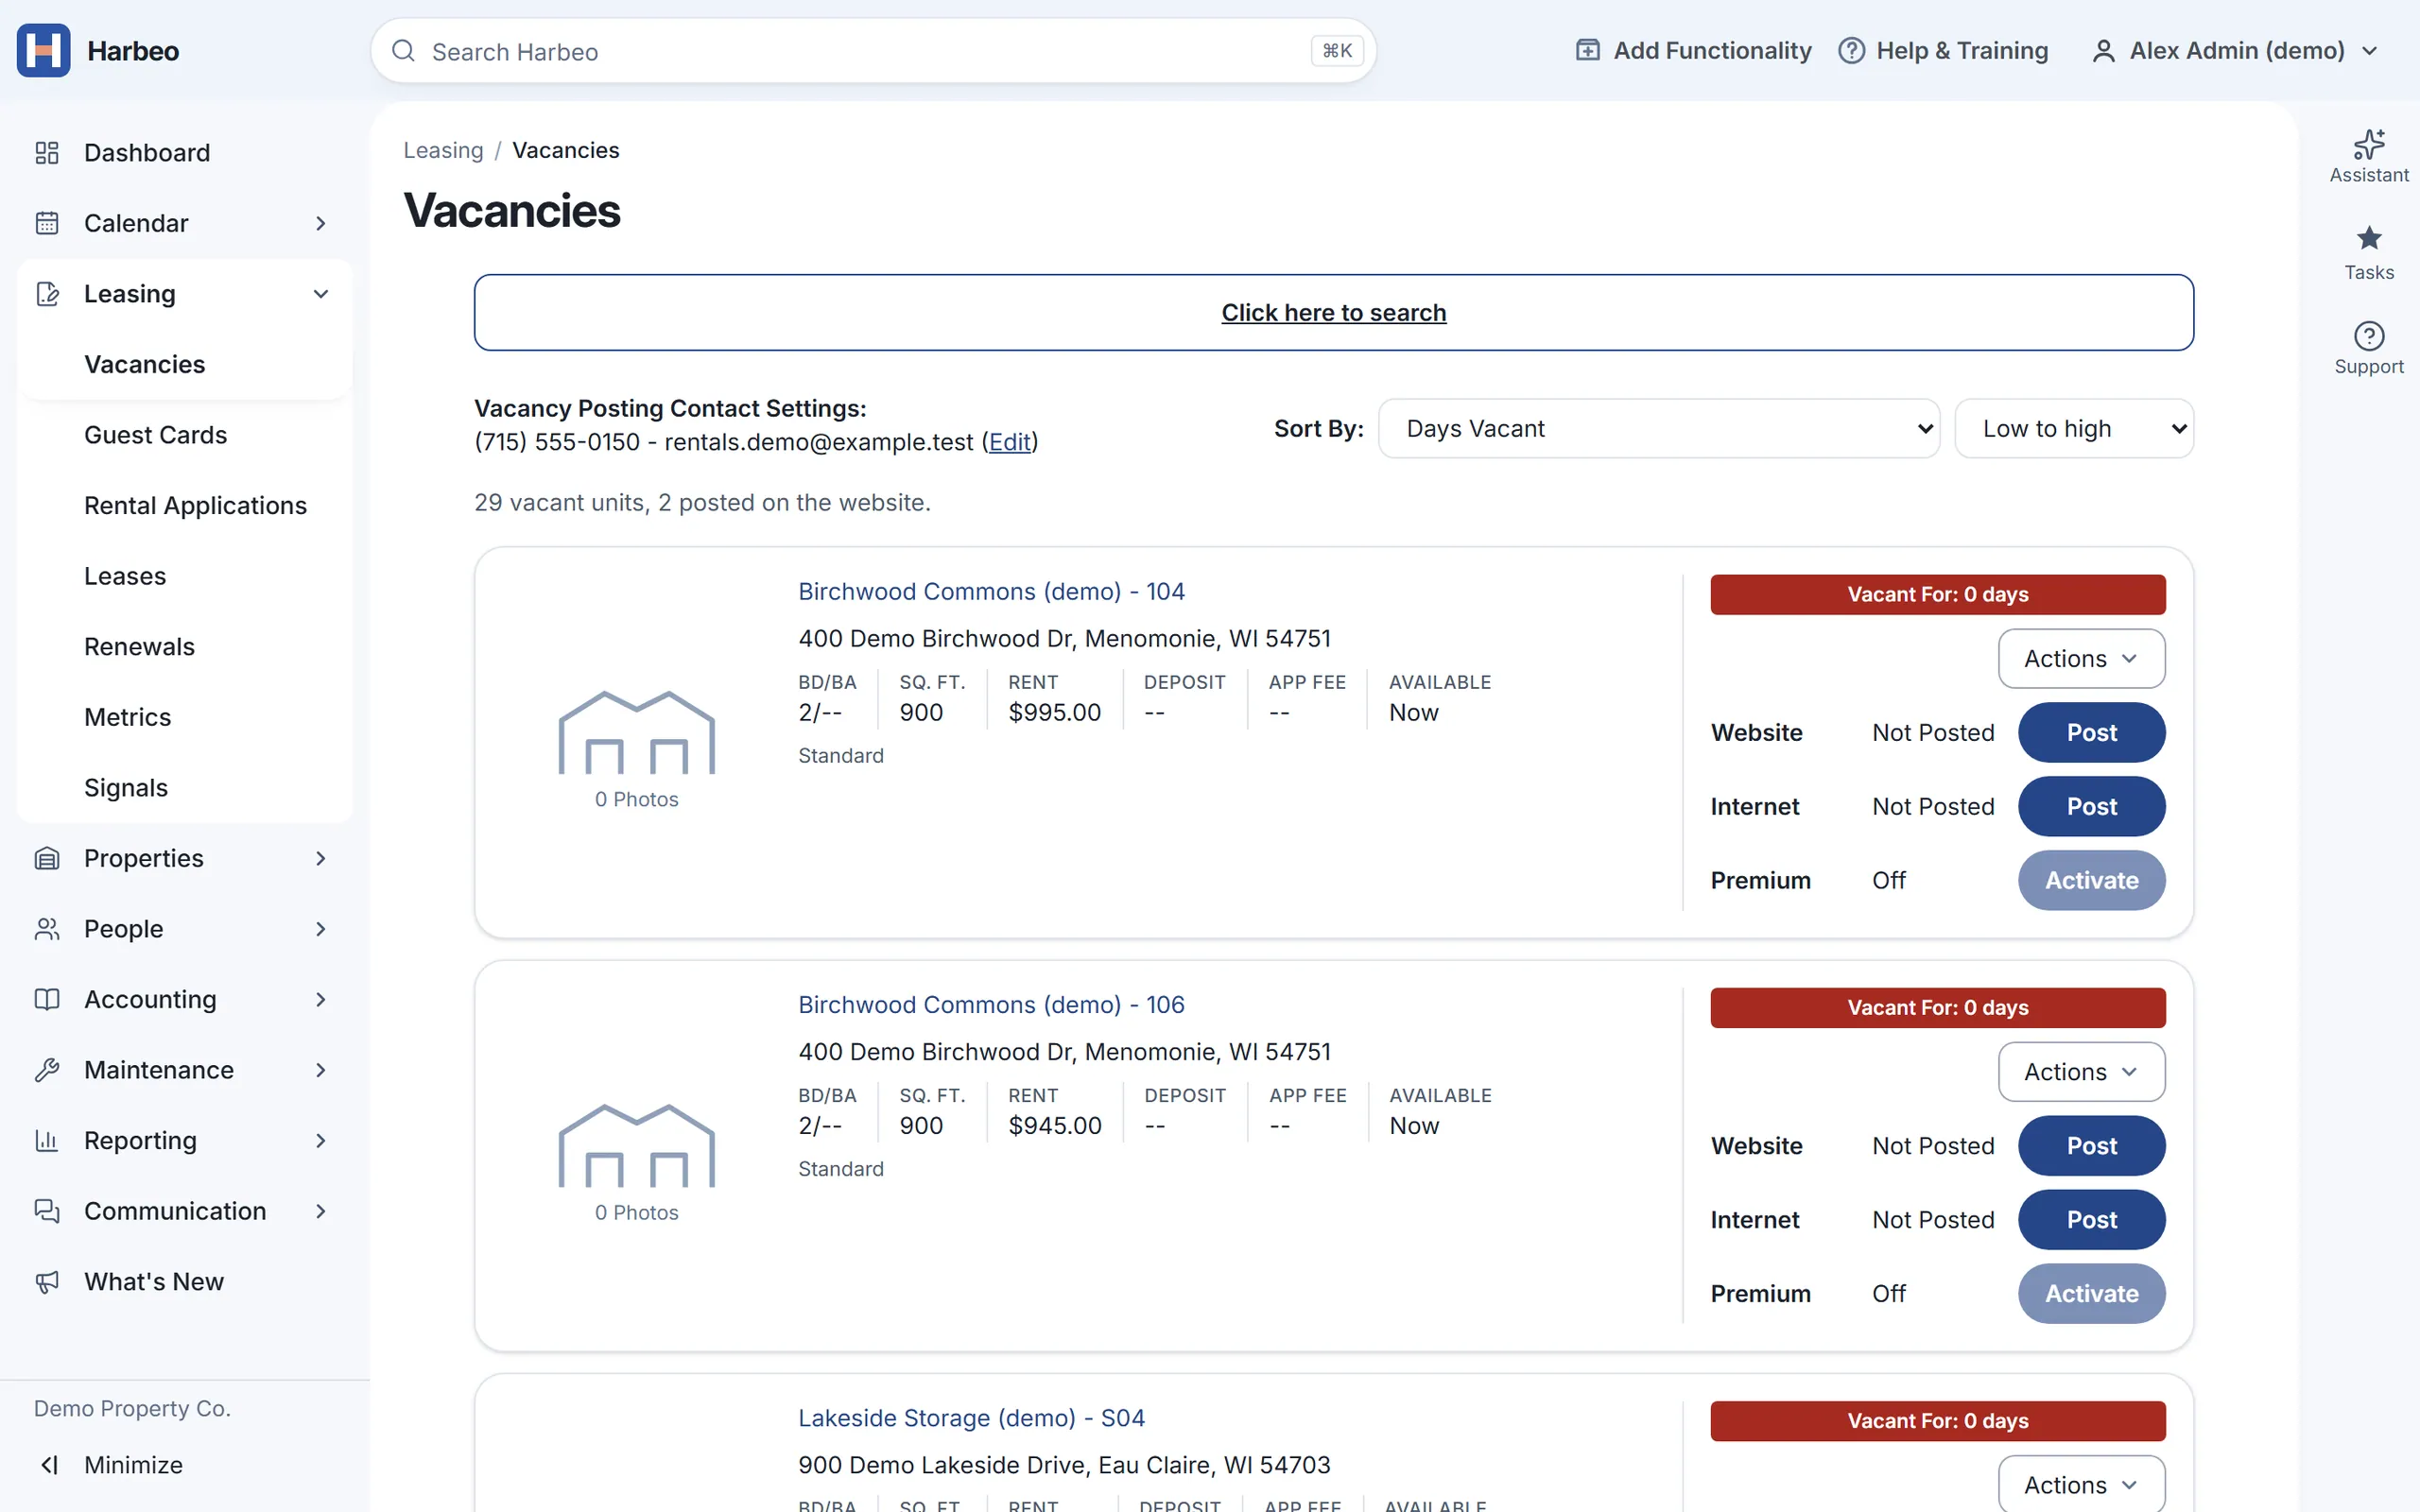The width and height of the screenshot is (2420, 1512).
Task: Open the Low to high order dropdown
Action: 2074,428
